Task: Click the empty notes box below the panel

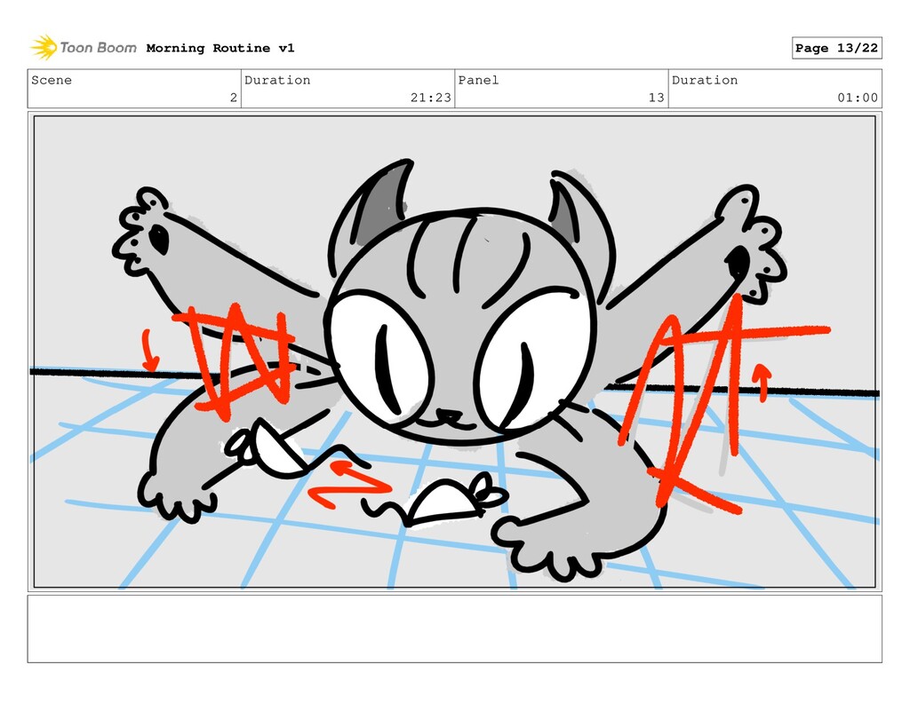Action: [x=454, y=629]
